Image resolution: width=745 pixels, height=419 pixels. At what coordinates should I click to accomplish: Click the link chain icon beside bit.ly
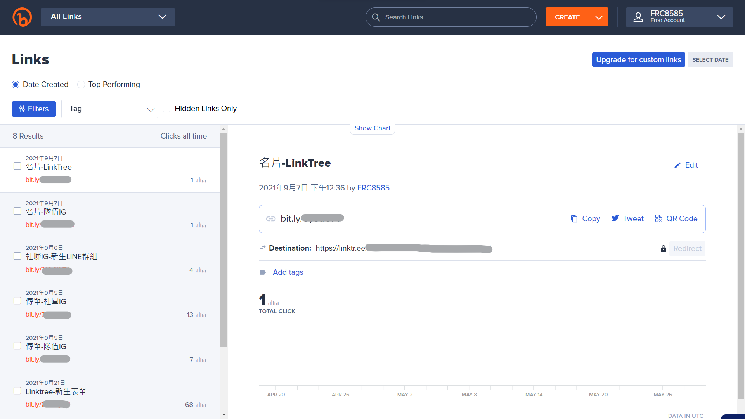271,219
